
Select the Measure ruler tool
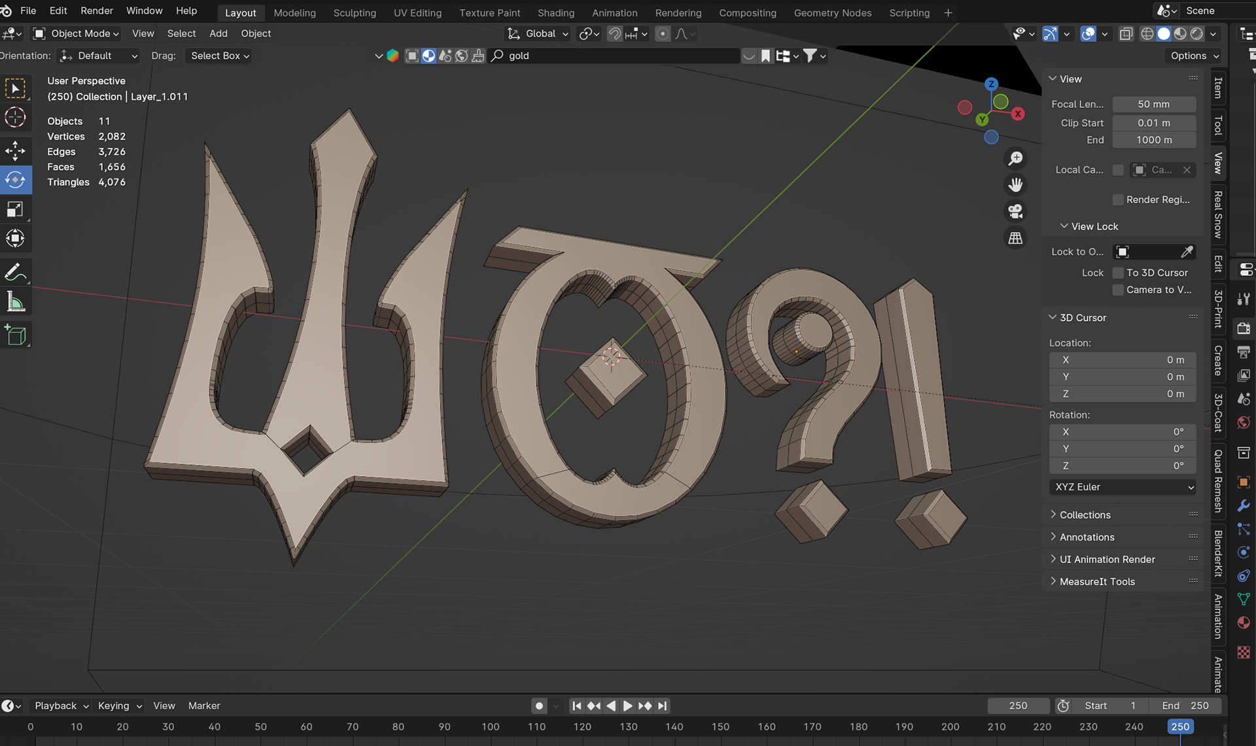15,302
